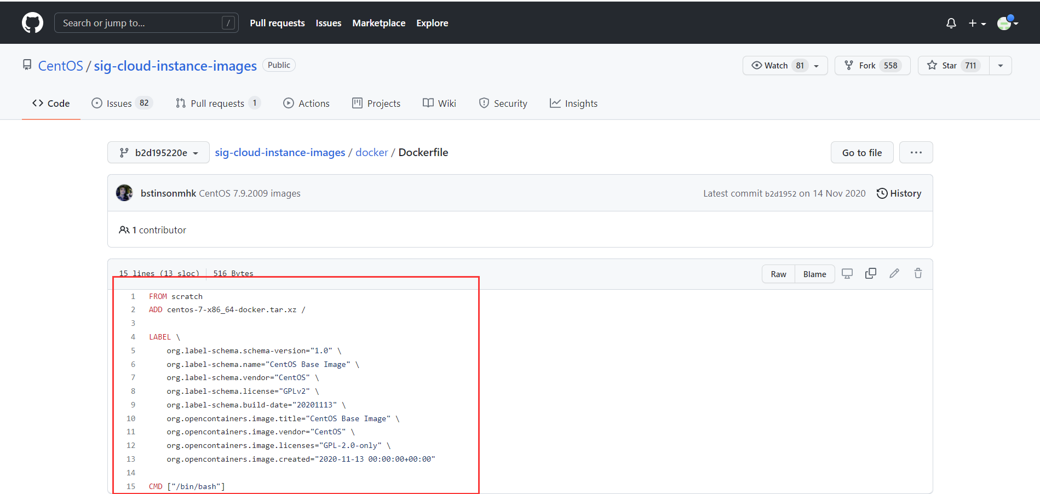Click line number 4 of LABEL
1040x494 pixels.
[133, 337]
